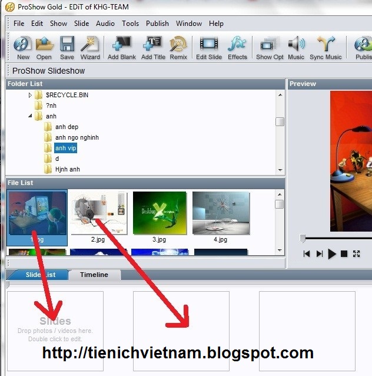Open the Help menu
This screenshot has height=376, width=372.
216,24
